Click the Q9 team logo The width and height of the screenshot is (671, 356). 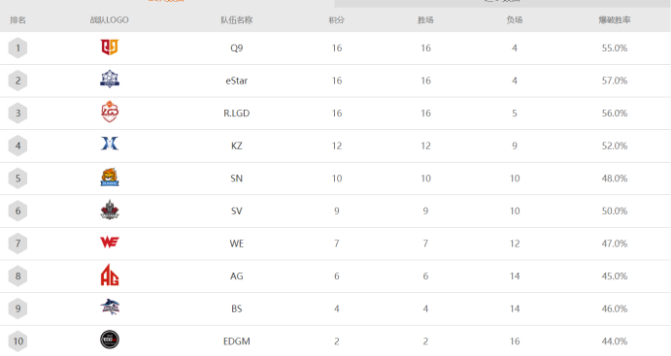pyautogui.click(x=110, y=47)
